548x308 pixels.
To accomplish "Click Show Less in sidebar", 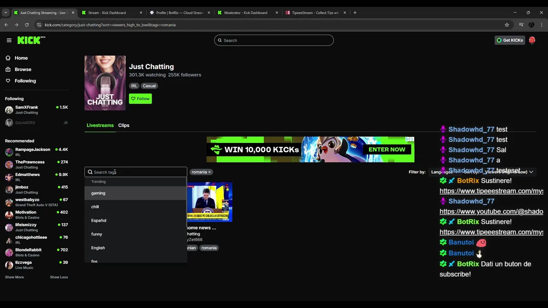I will 59,277.
